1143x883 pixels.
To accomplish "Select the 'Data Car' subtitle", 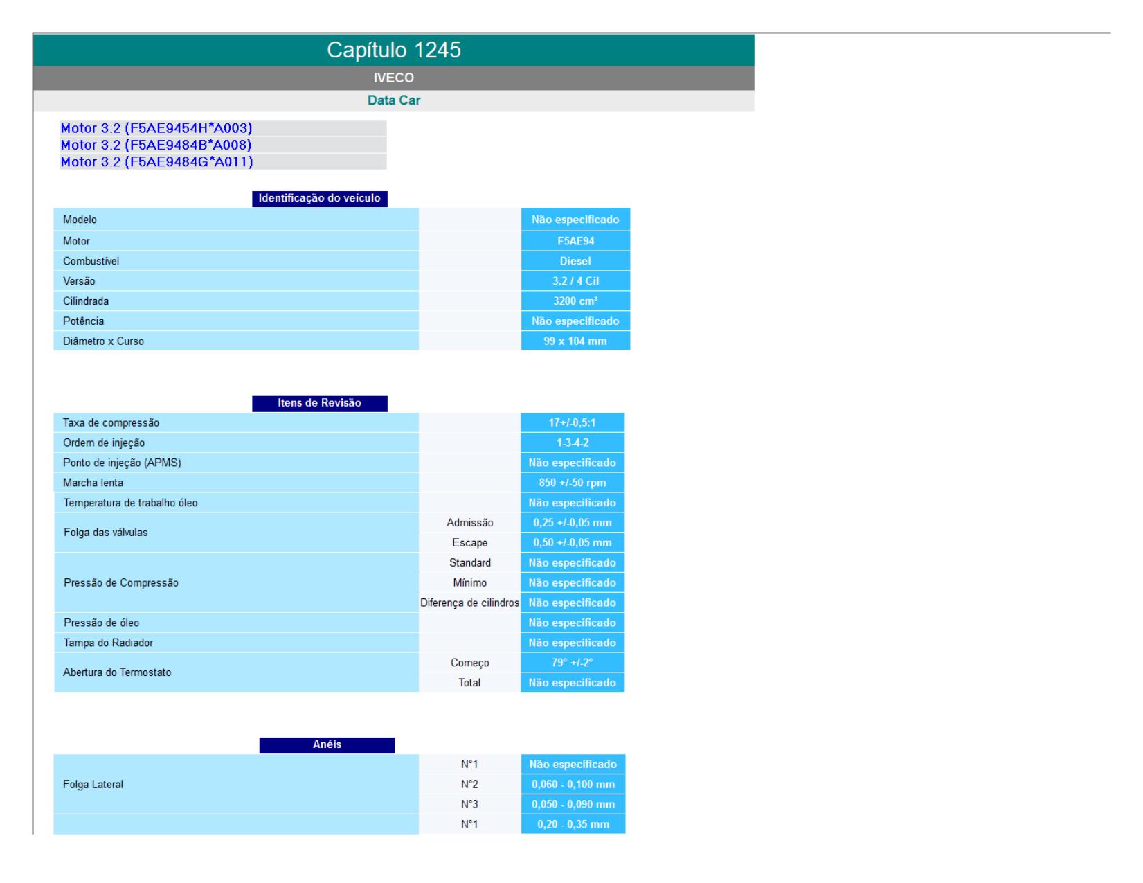I will click(x=394, y=100).
